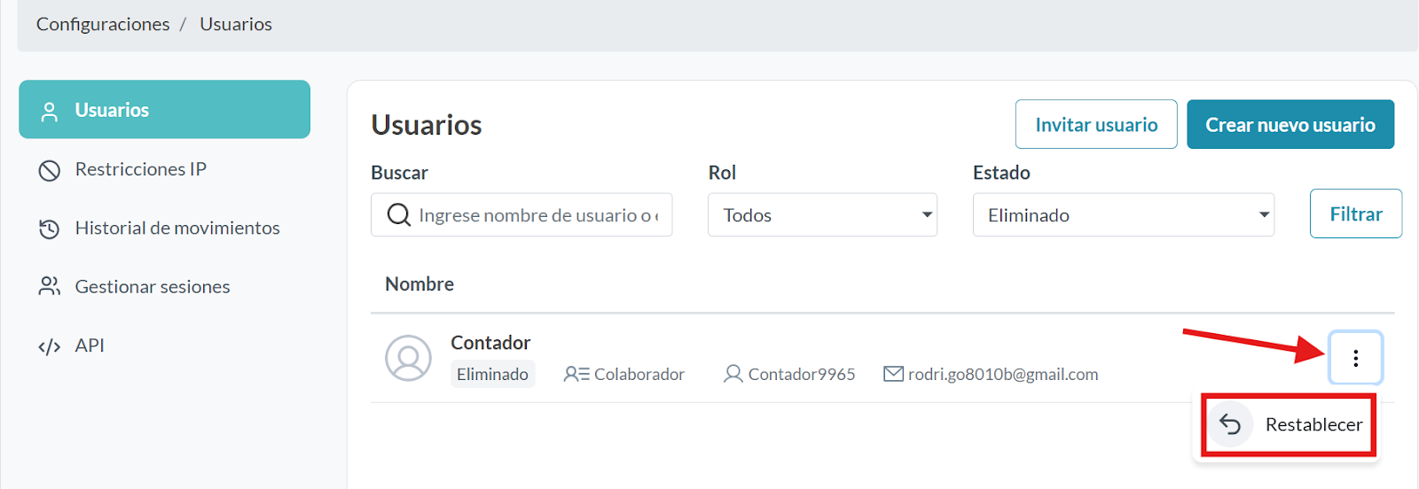
Task: Open the three-dot menu for Contador
Action: [1355, 358]
